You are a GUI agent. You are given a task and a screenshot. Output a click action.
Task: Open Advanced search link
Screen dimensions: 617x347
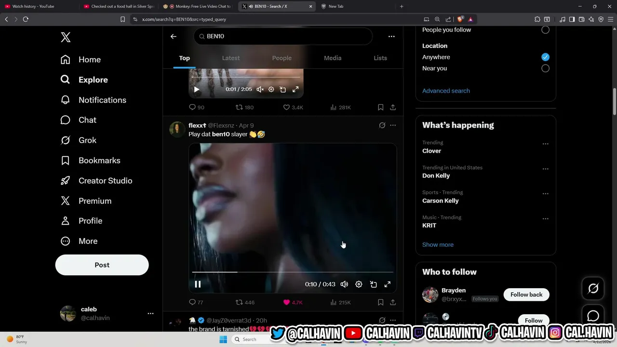pos(446,91)
